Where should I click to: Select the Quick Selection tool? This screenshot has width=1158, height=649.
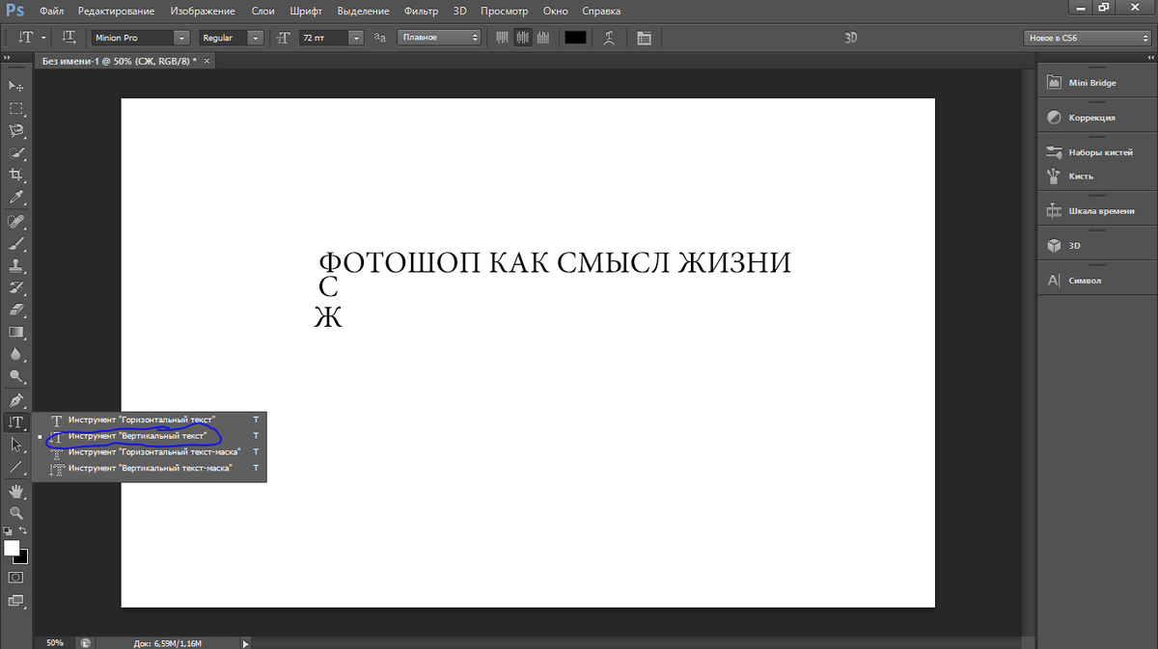[x=16, y=153]
